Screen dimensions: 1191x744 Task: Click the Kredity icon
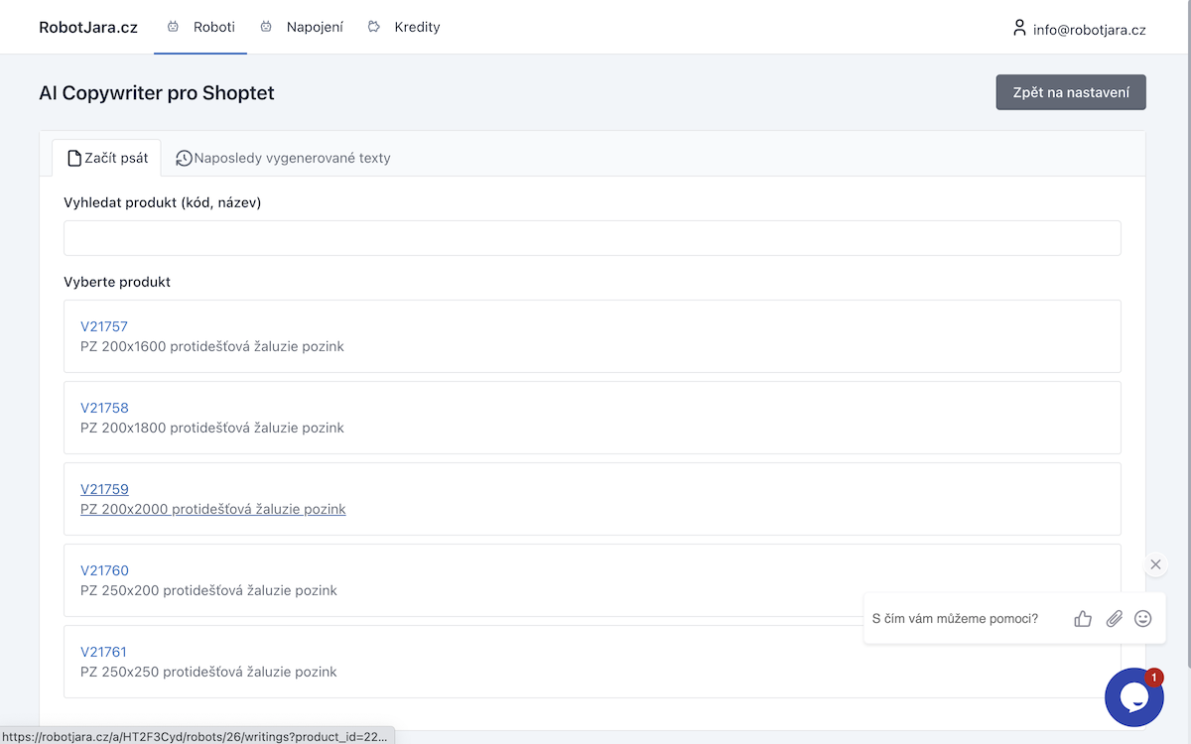[x=374, y=28]
